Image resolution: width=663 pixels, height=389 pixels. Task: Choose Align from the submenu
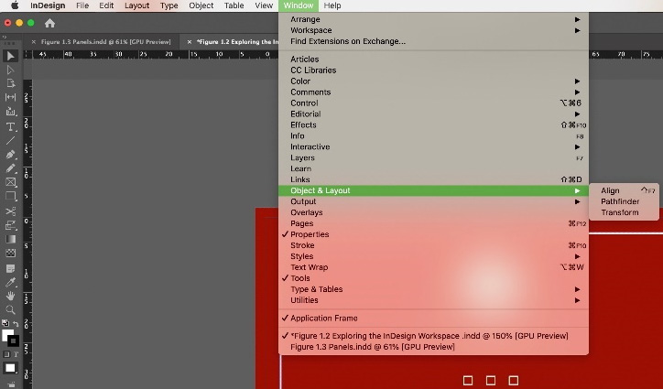(624, 190)
